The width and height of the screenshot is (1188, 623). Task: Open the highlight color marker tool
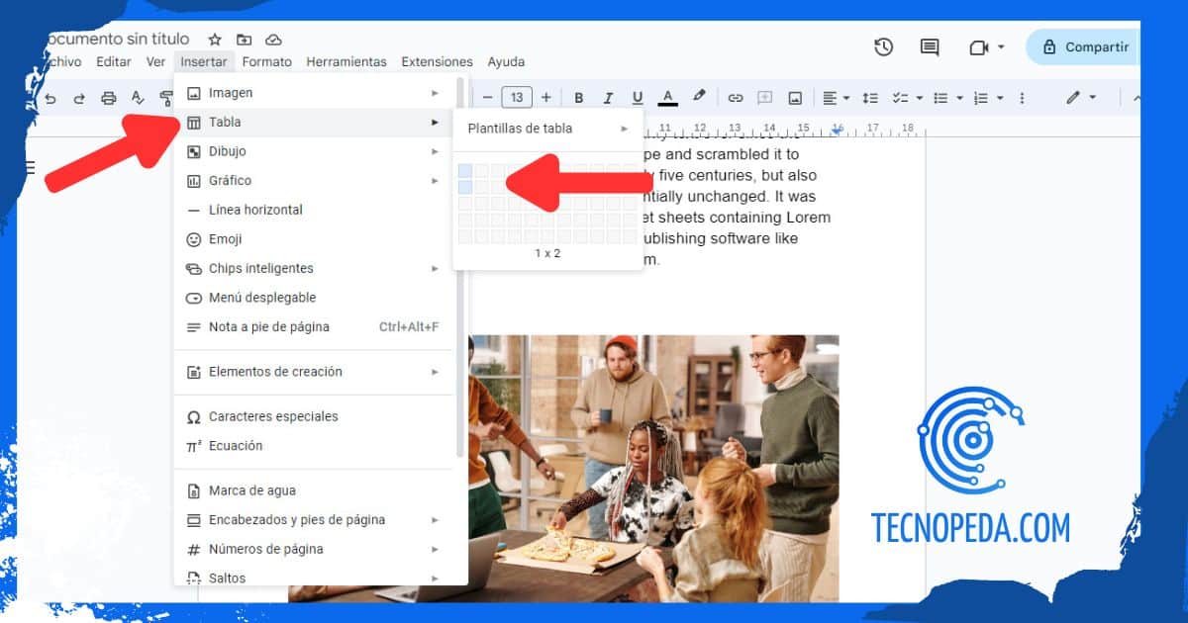click(699, 97)
